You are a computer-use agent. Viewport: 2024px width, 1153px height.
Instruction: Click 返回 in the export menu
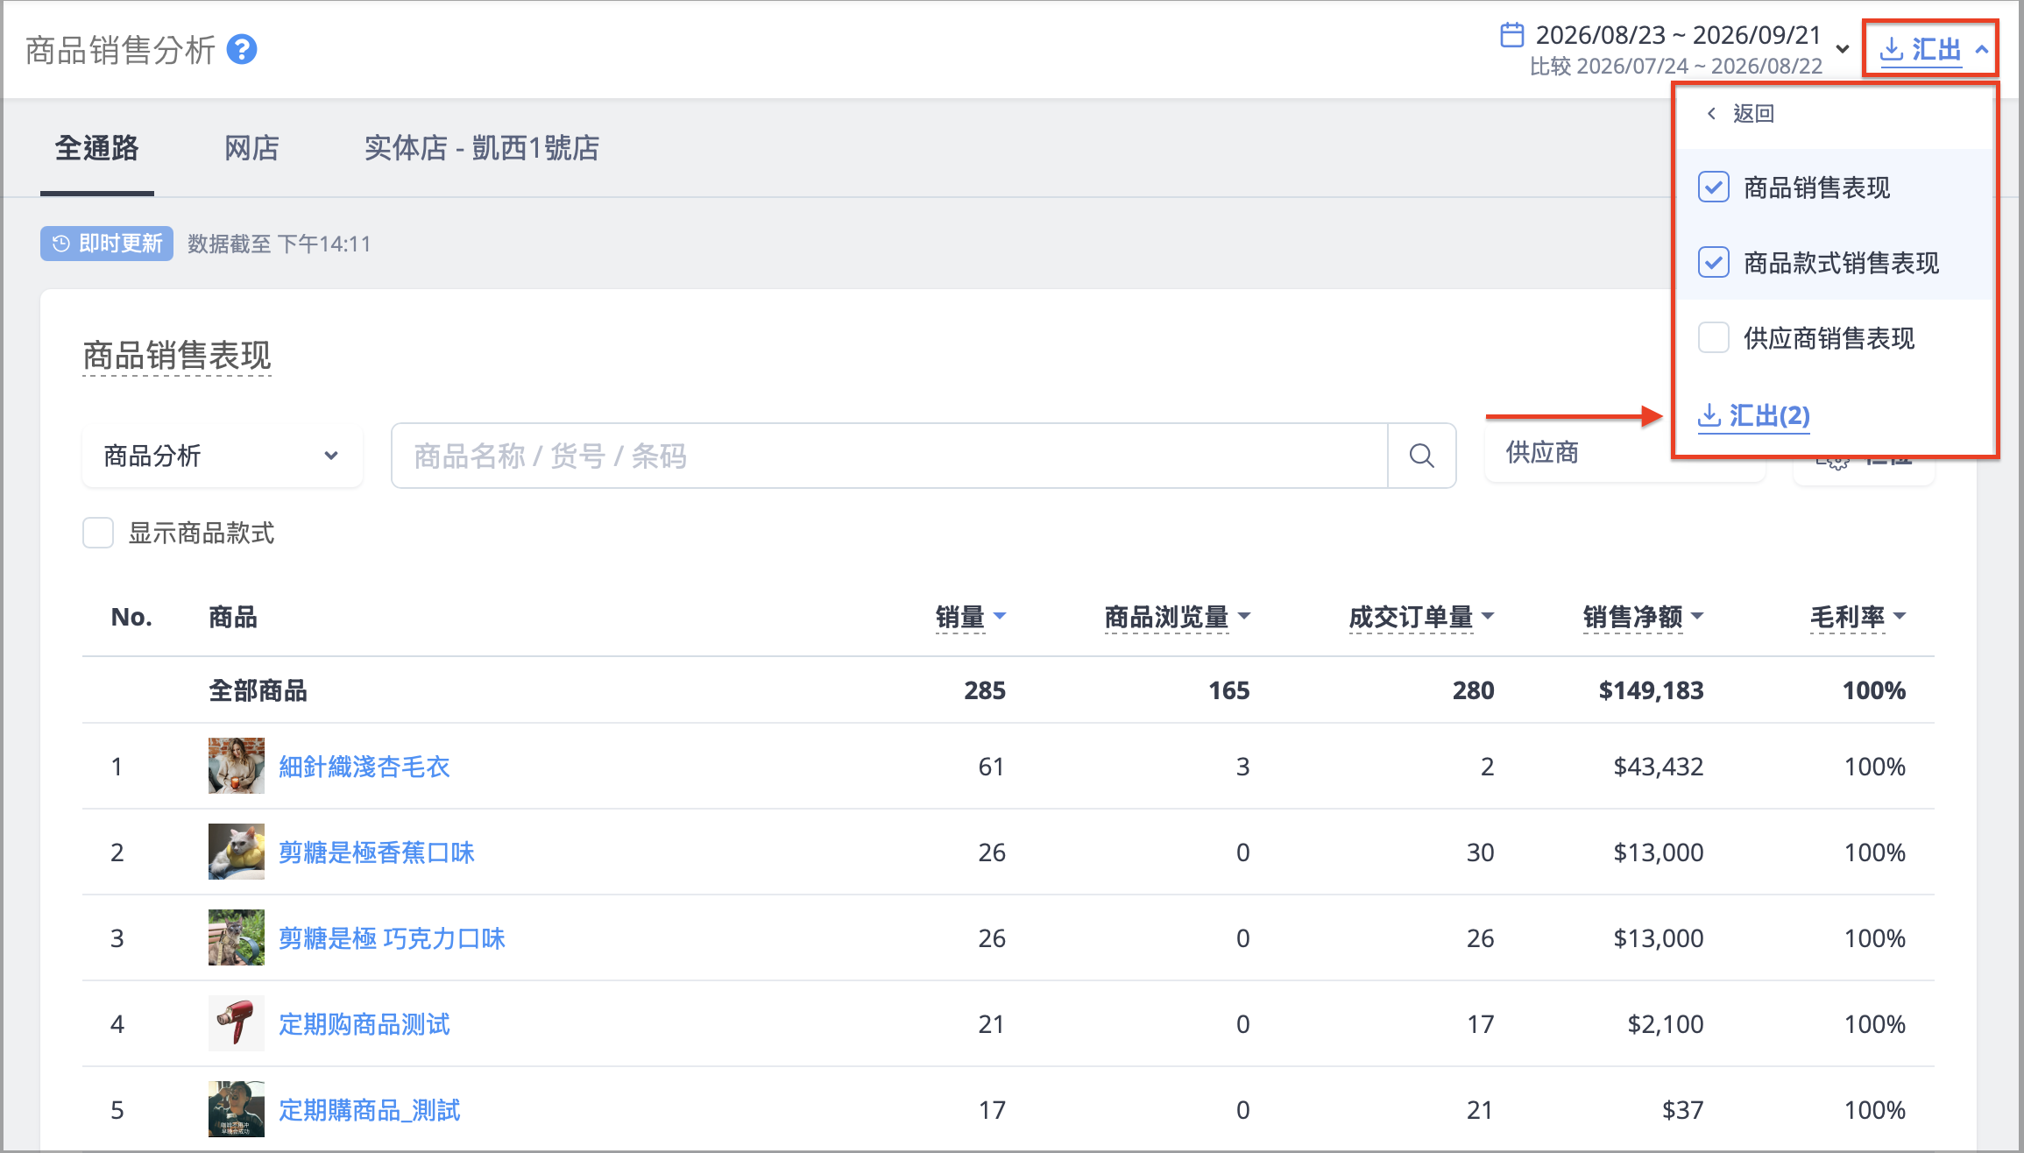coord(1753,114)
